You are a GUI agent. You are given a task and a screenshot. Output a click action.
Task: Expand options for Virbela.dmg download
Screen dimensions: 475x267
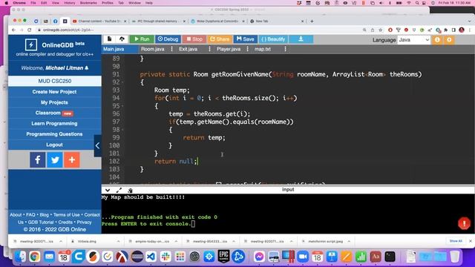[x=119, y=241]
